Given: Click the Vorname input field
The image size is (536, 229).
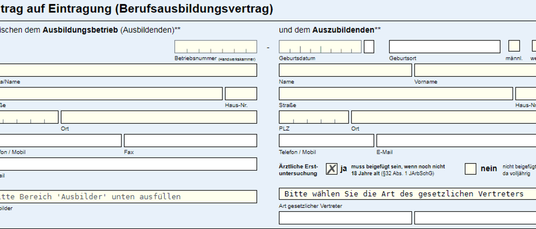Looking at the screenshot, I should (x=475, y=70).
